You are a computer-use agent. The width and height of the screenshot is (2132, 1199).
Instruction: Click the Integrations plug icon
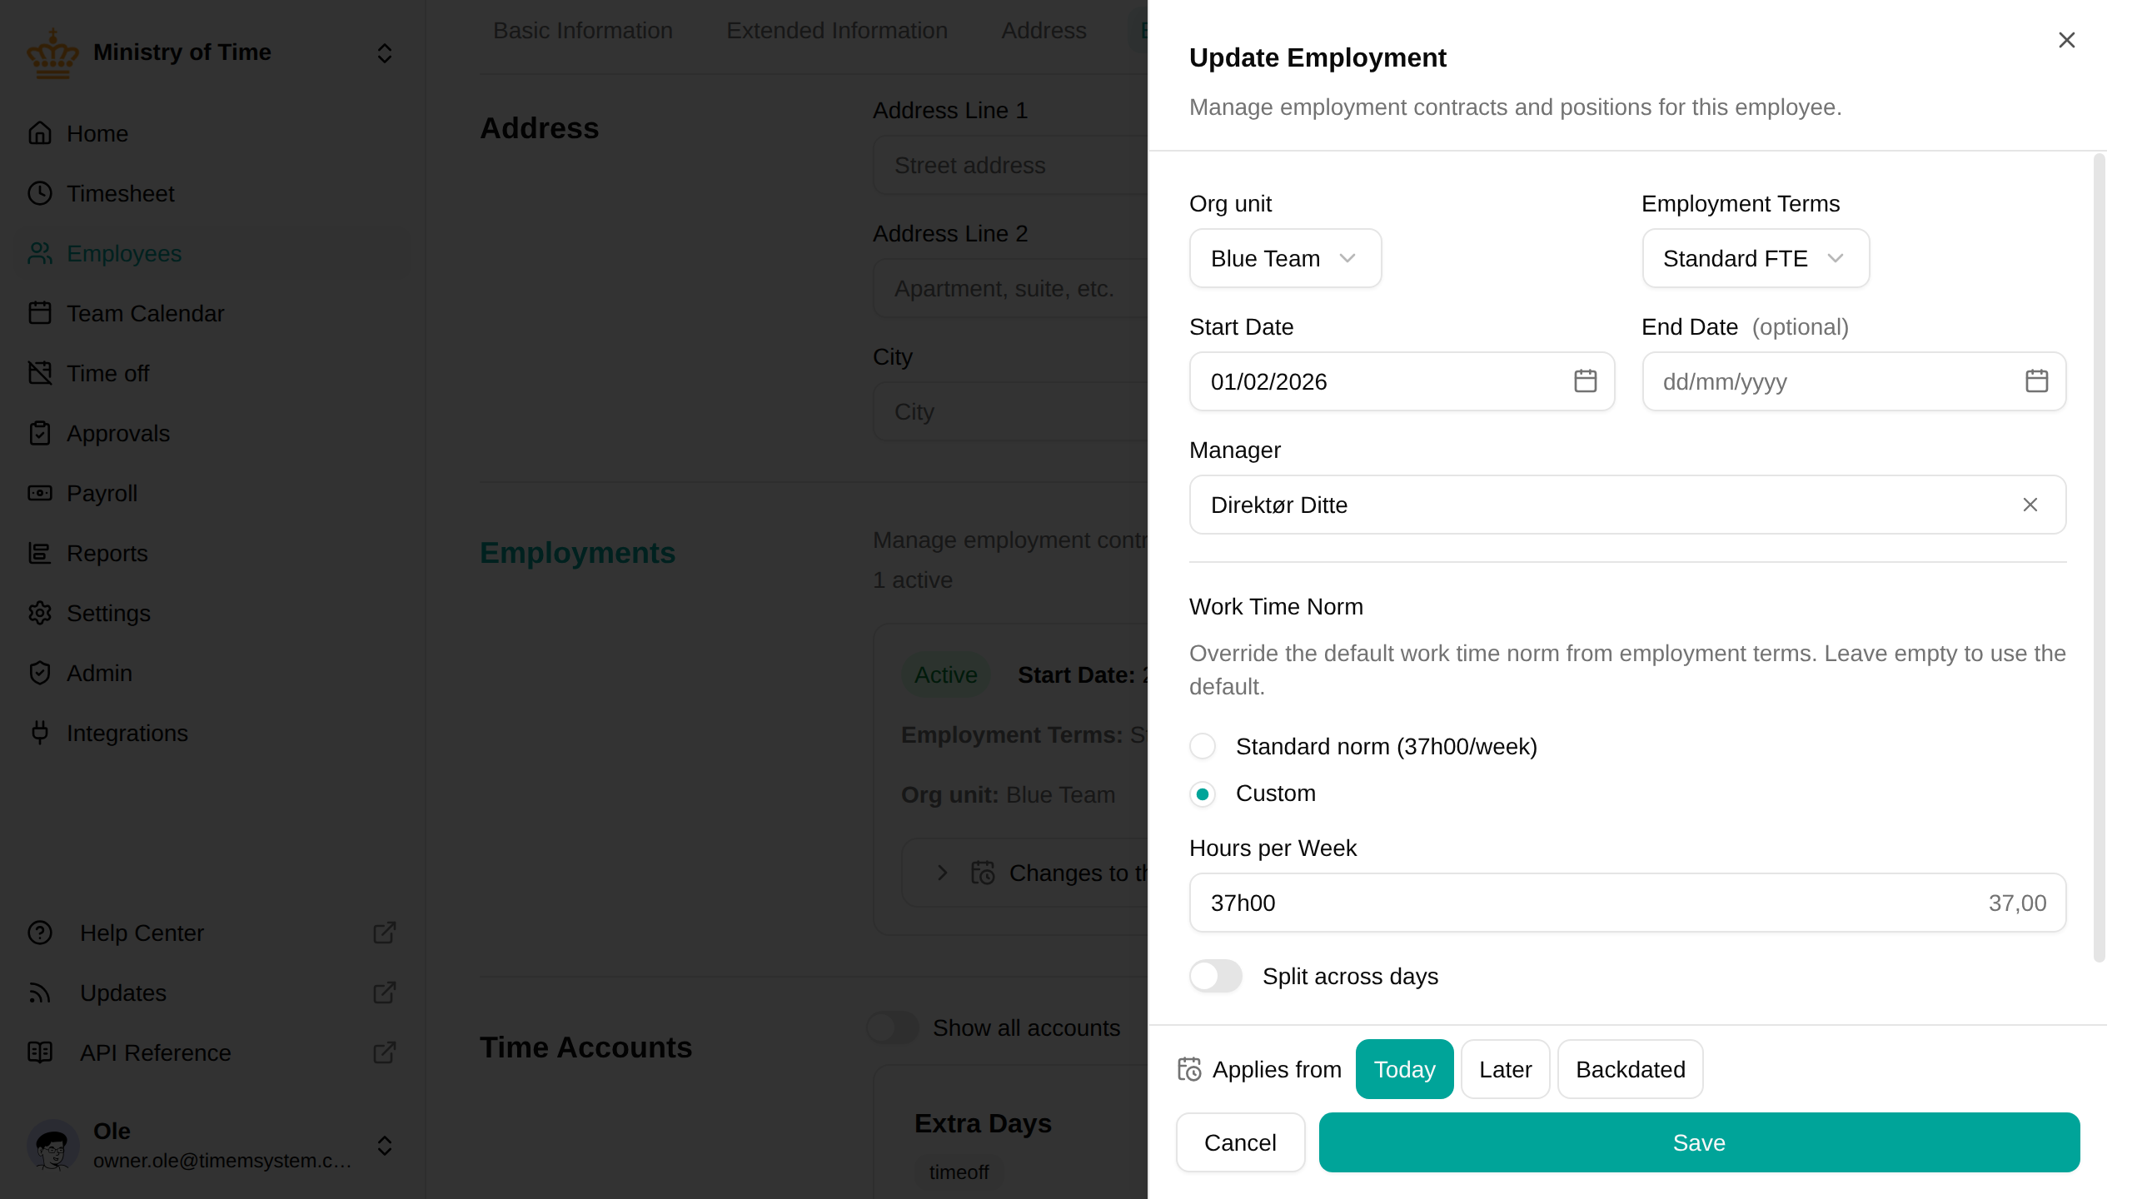(40, 733)
